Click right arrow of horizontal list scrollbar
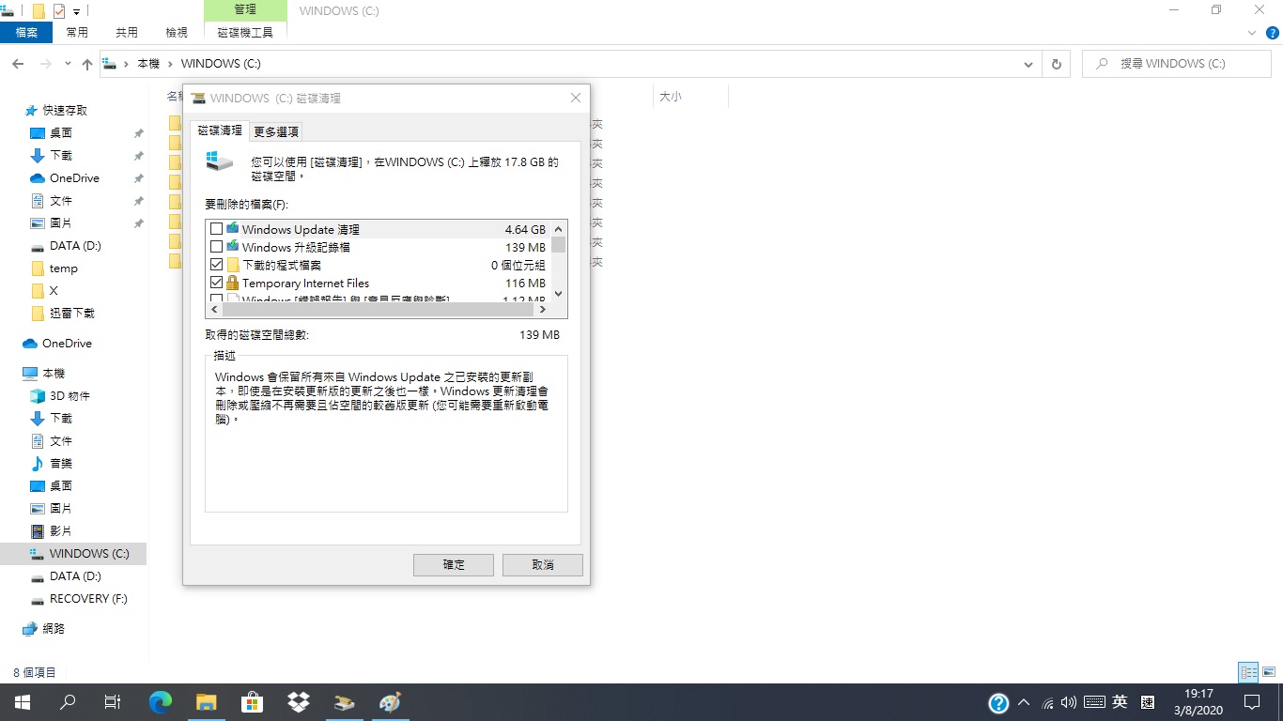 (x=543, y=308)
